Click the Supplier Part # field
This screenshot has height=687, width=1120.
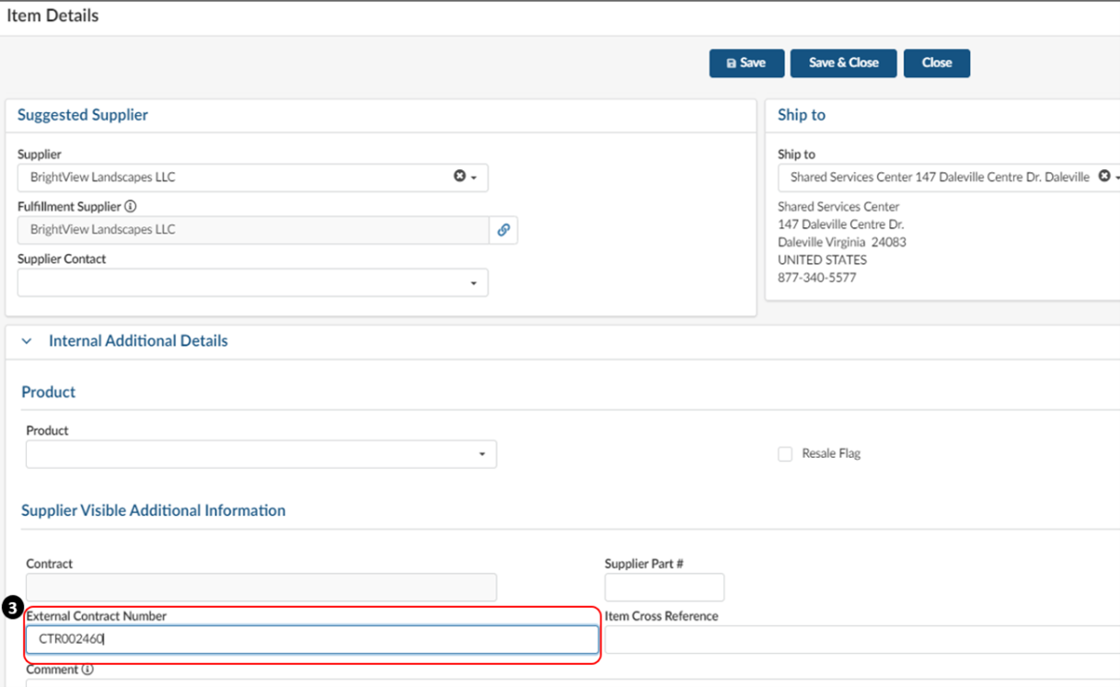tap(664, 588)
